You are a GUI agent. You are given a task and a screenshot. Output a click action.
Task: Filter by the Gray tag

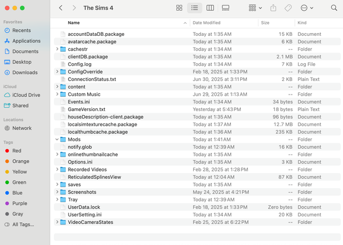pos(18,214)
